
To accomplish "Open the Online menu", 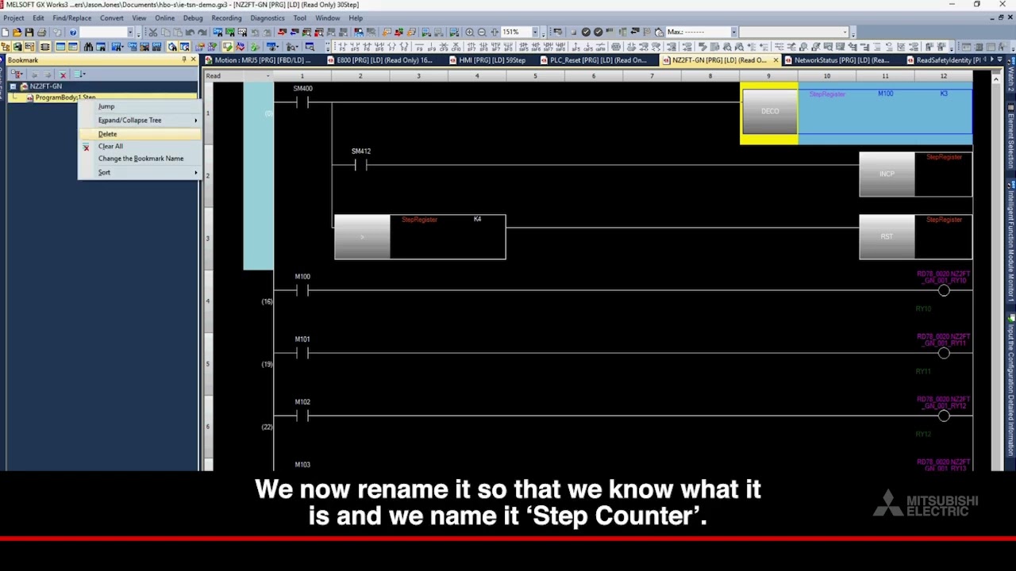I will [x=164, y=18].
